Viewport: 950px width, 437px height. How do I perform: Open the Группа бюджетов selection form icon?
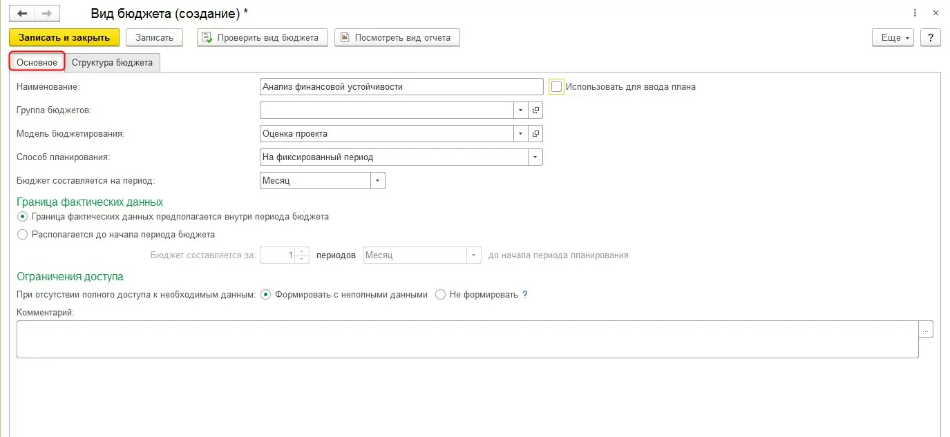click(535, 110)
